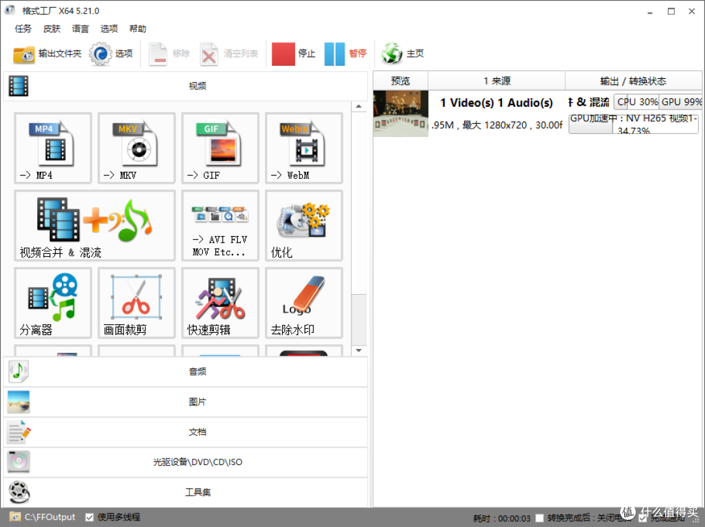Click the 1 来源 column header
Screen dimensions: 705x527
[x=496, y=81]
